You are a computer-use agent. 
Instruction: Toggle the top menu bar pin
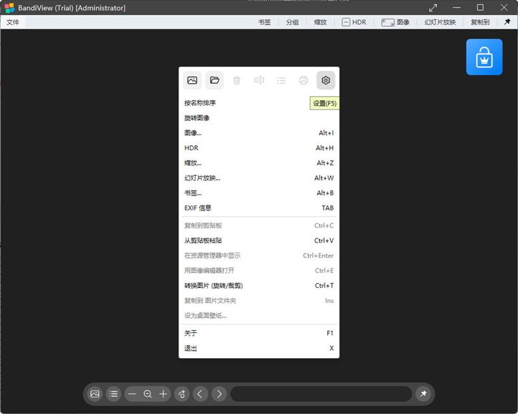click(507, 22)
